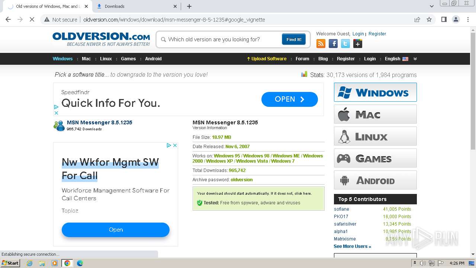Click the Mac category button
476x268 pixels.
pyautogui.click(x=375, y=114)
